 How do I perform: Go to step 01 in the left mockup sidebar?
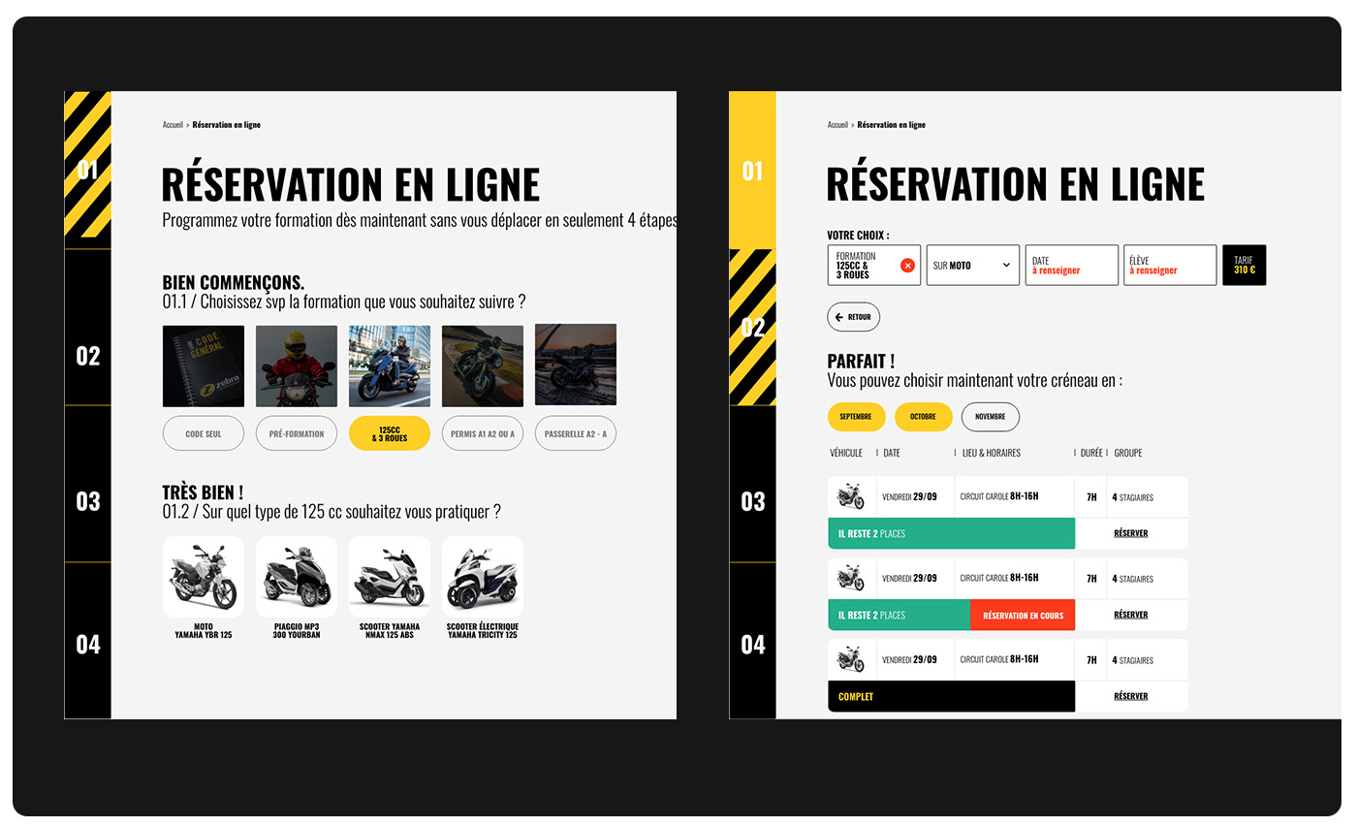pos(88,171)
